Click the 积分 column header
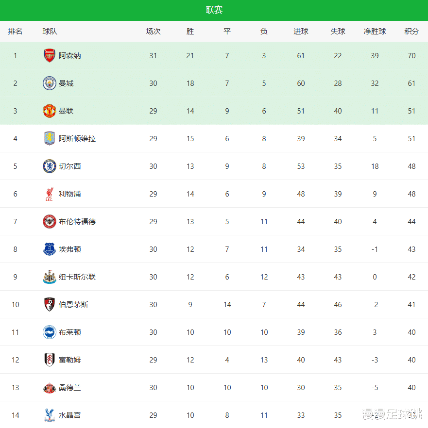 [411, 32]
